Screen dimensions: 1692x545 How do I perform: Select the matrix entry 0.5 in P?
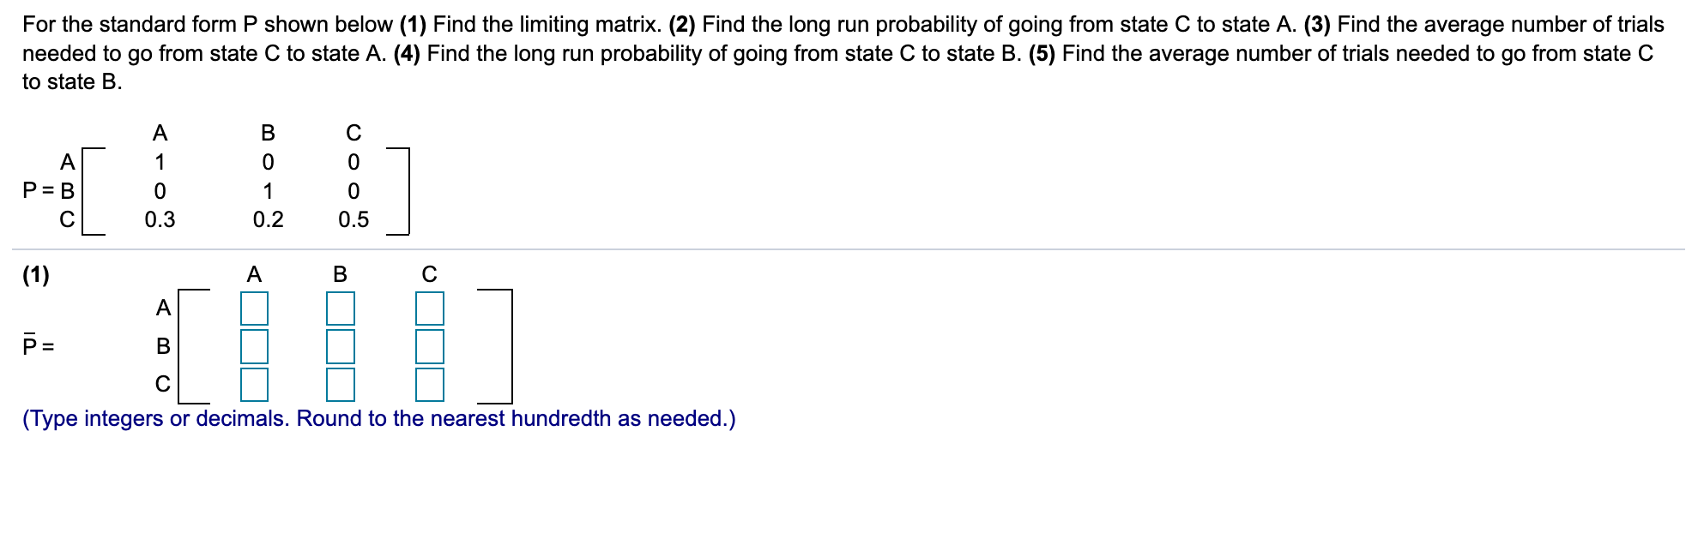pos(354,219)
